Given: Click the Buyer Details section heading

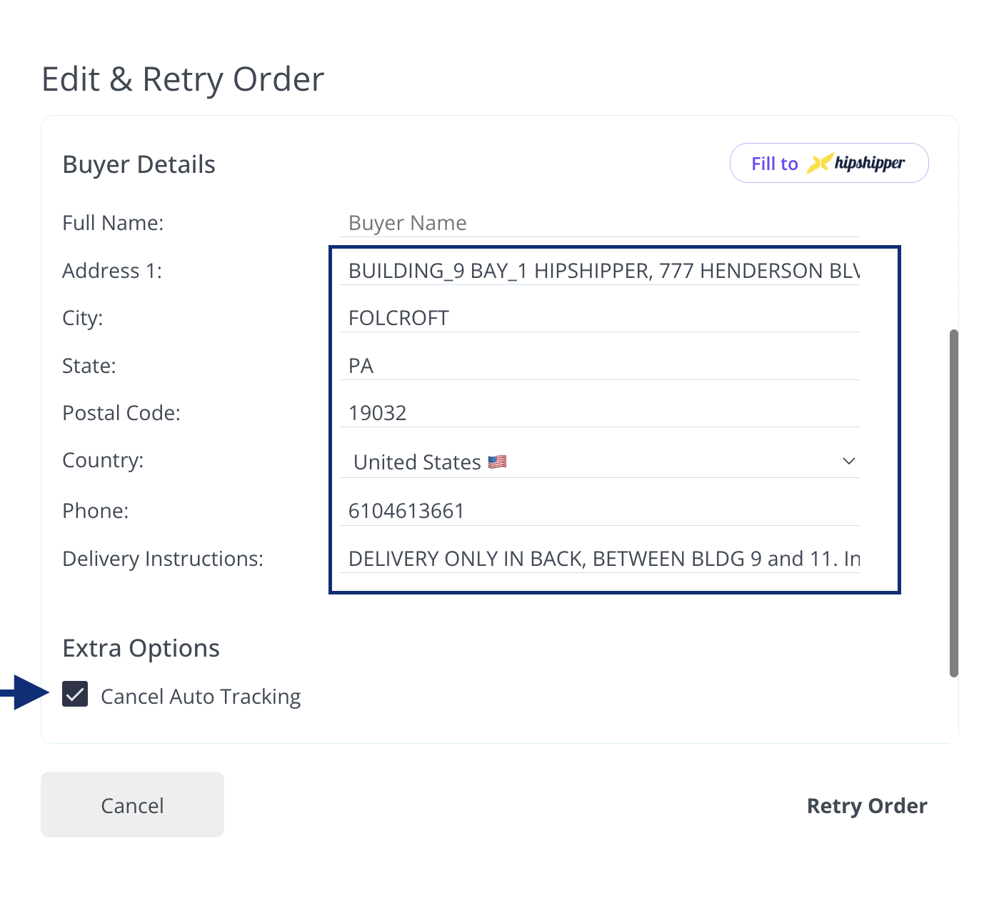Looking at the screenshot, I should click(139, 164).
